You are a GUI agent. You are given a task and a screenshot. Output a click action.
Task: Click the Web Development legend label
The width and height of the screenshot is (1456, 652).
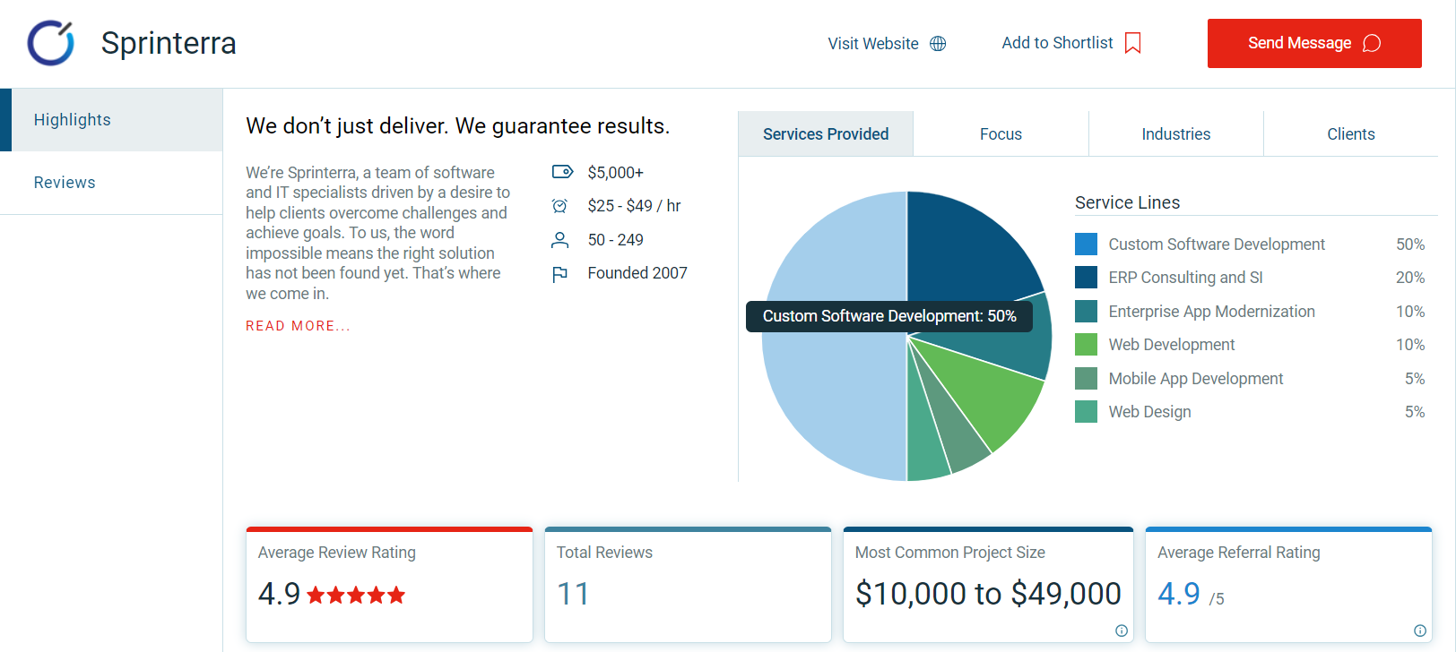coord(1171,345)
